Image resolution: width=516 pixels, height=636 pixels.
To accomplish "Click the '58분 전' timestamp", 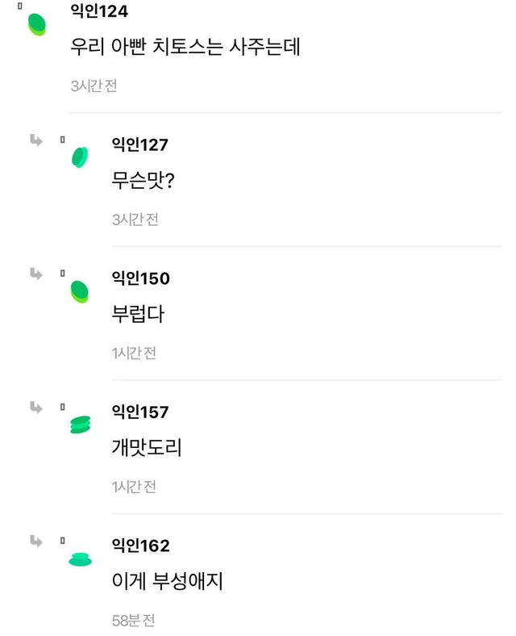I will pyautogui.click(x=133, y=621).
